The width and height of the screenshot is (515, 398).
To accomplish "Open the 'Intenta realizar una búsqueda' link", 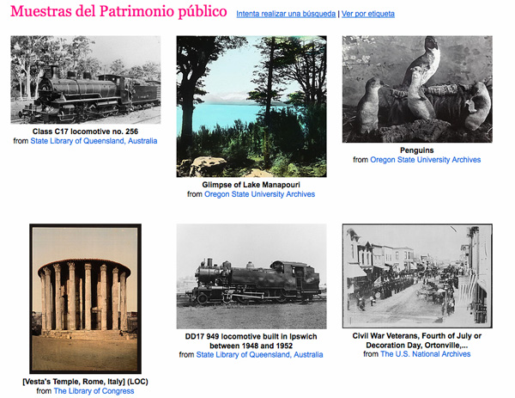I will pos(286,14).
